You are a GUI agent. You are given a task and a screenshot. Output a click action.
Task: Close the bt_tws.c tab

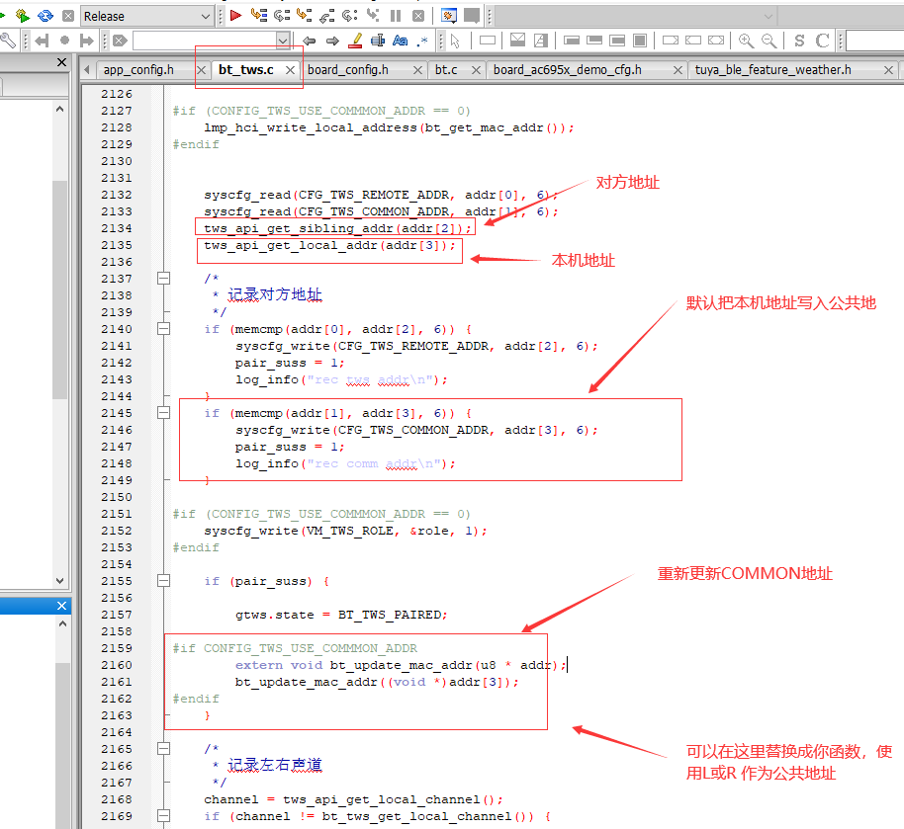[290, 70]
